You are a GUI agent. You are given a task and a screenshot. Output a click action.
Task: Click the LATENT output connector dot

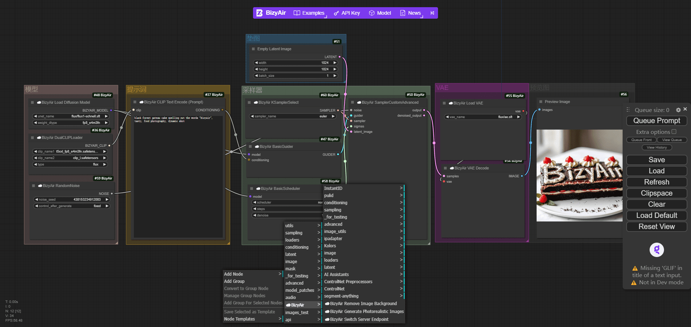(x=339, y=57)
